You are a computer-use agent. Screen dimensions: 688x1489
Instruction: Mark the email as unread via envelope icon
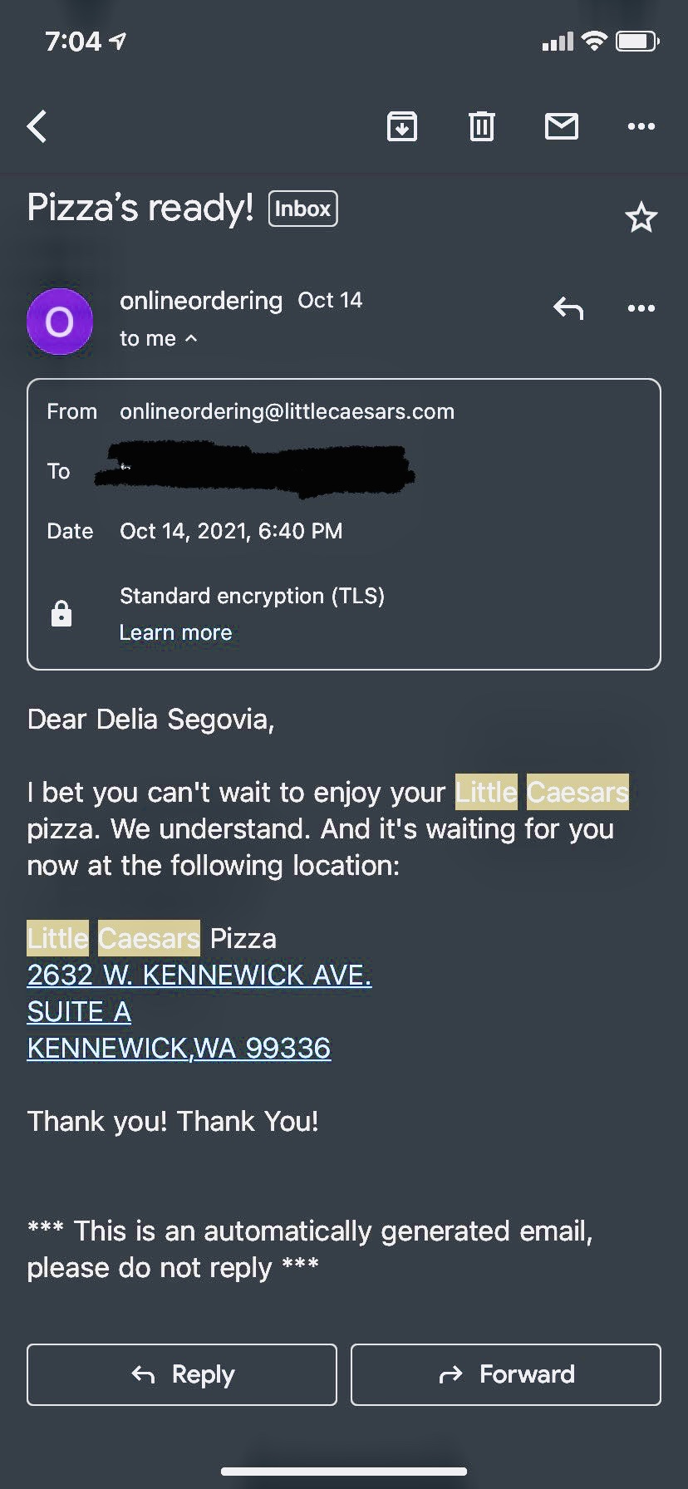[562, 126]
